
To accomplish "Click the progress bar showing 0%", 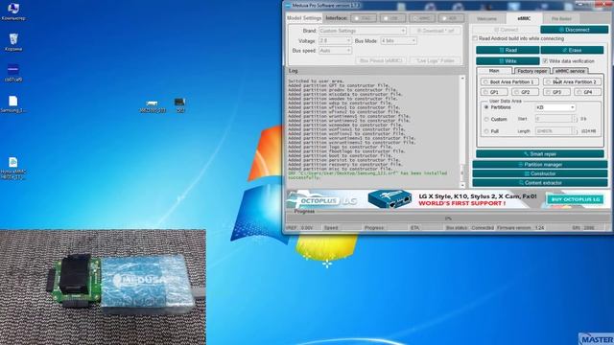I will 448,218.
